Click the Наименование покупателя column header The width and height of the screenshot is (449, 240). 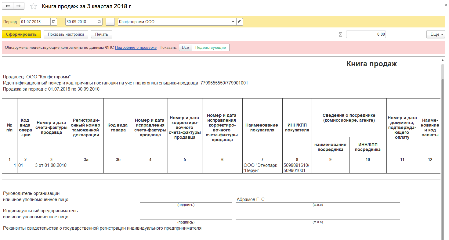click(263, 127)
